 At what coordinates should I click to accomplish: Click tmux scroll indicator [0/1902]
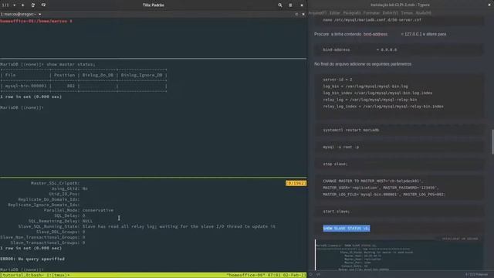296,183
